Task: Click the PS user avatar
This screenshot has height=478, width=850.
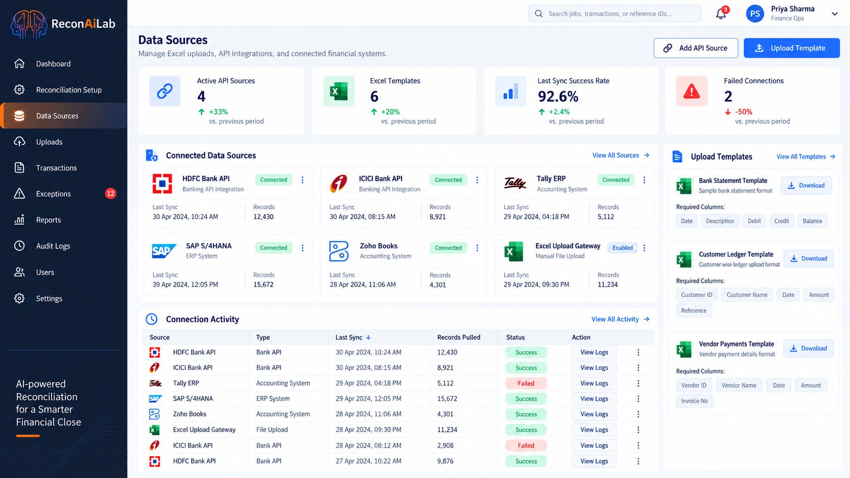Action: 755,14
